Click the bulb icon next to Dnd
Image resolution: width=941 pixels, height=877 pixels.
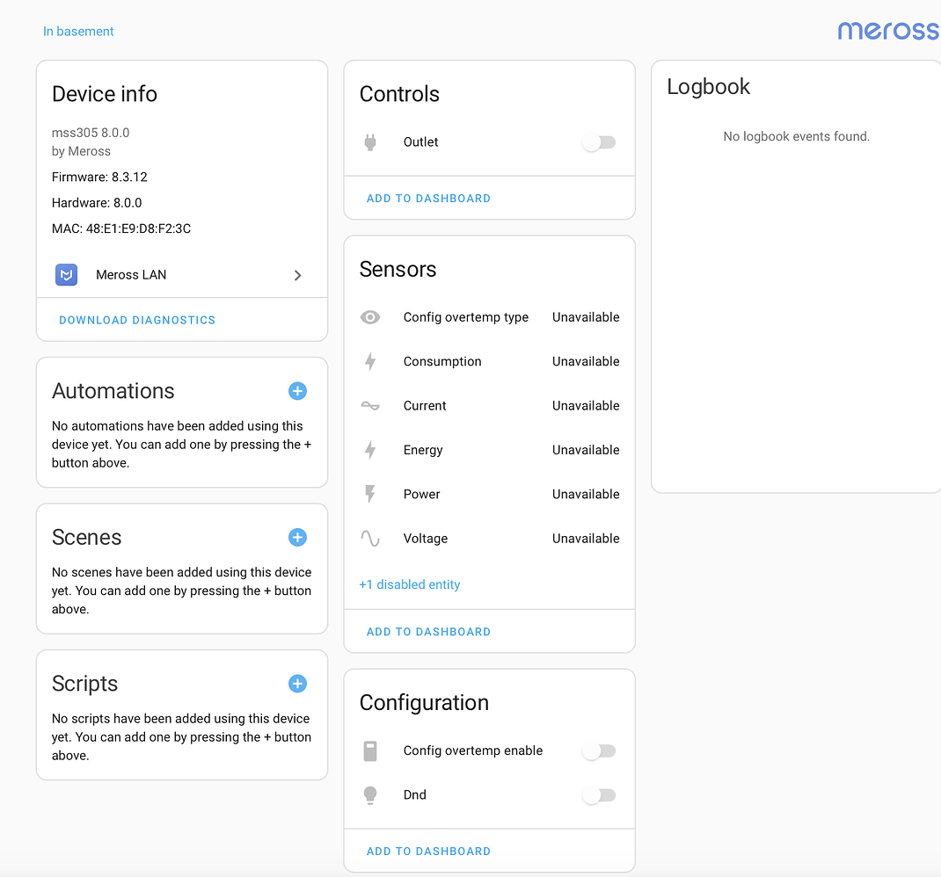click(x=370, y=794)
